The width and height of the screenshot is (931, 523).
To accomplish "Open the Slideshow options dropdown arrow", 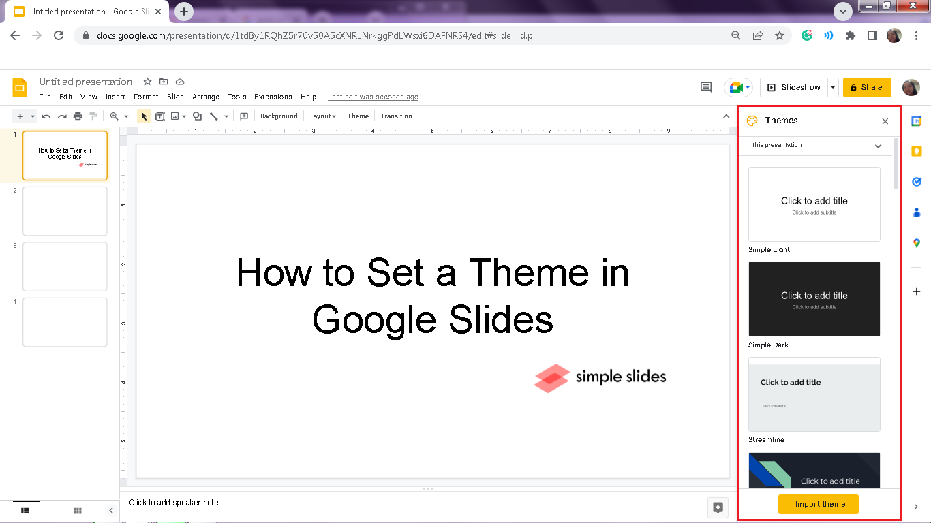I will coord(833,87).
